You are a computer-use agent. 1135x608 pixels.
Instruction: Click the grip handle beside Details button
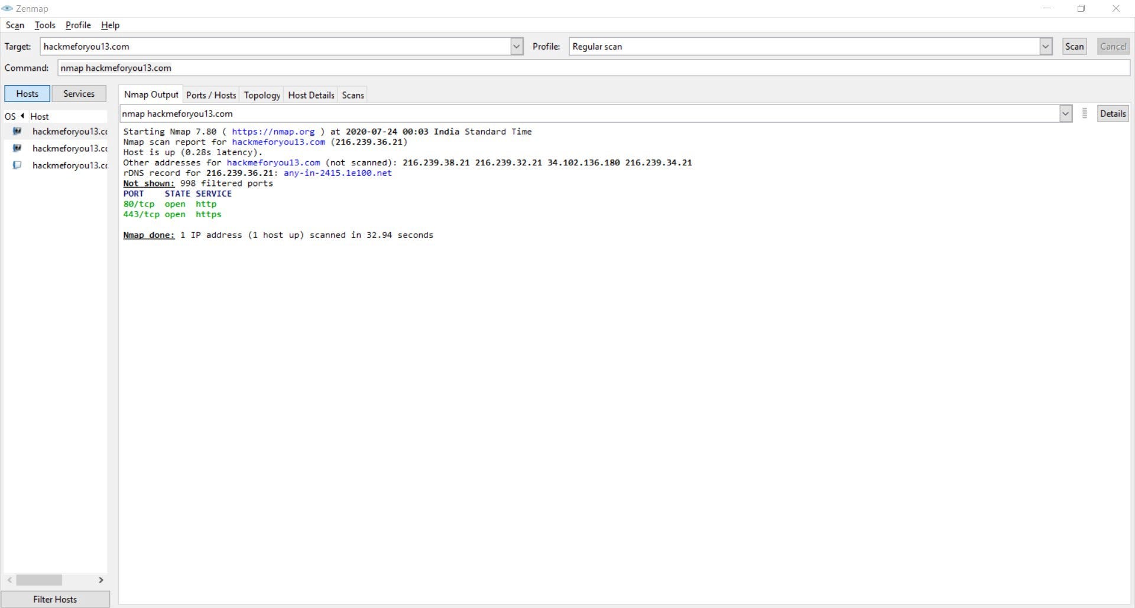tap(1084, 113)
